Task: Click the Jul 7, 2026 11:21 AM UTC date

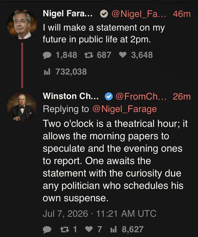Action: click(99, 214)
